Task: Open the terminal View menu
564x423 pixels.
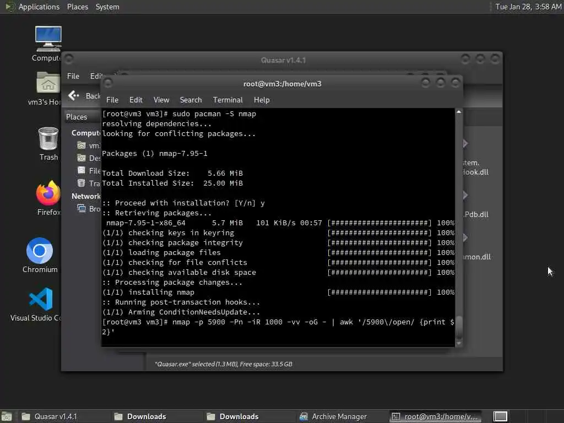Action: click(x=161, y=100)
